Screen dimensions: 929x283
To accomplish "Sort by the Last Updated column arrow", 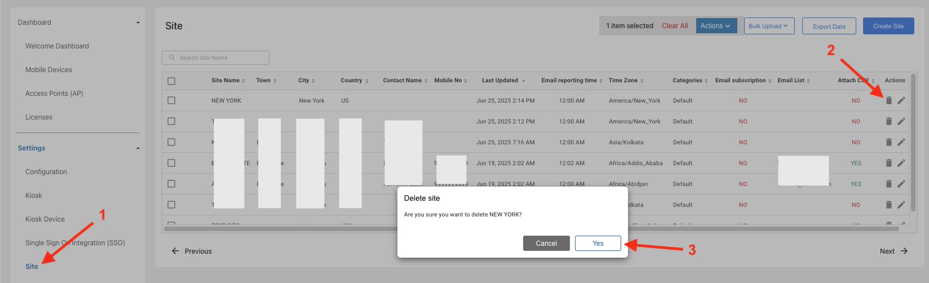I will [524, 81].
